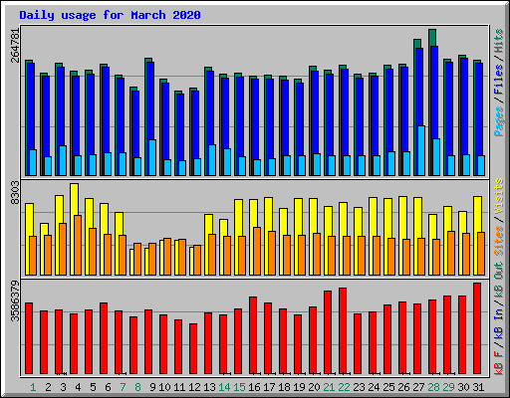Click the cyan pages bar for day 27
Screen dimensions: 510x398
pos(421,151)
